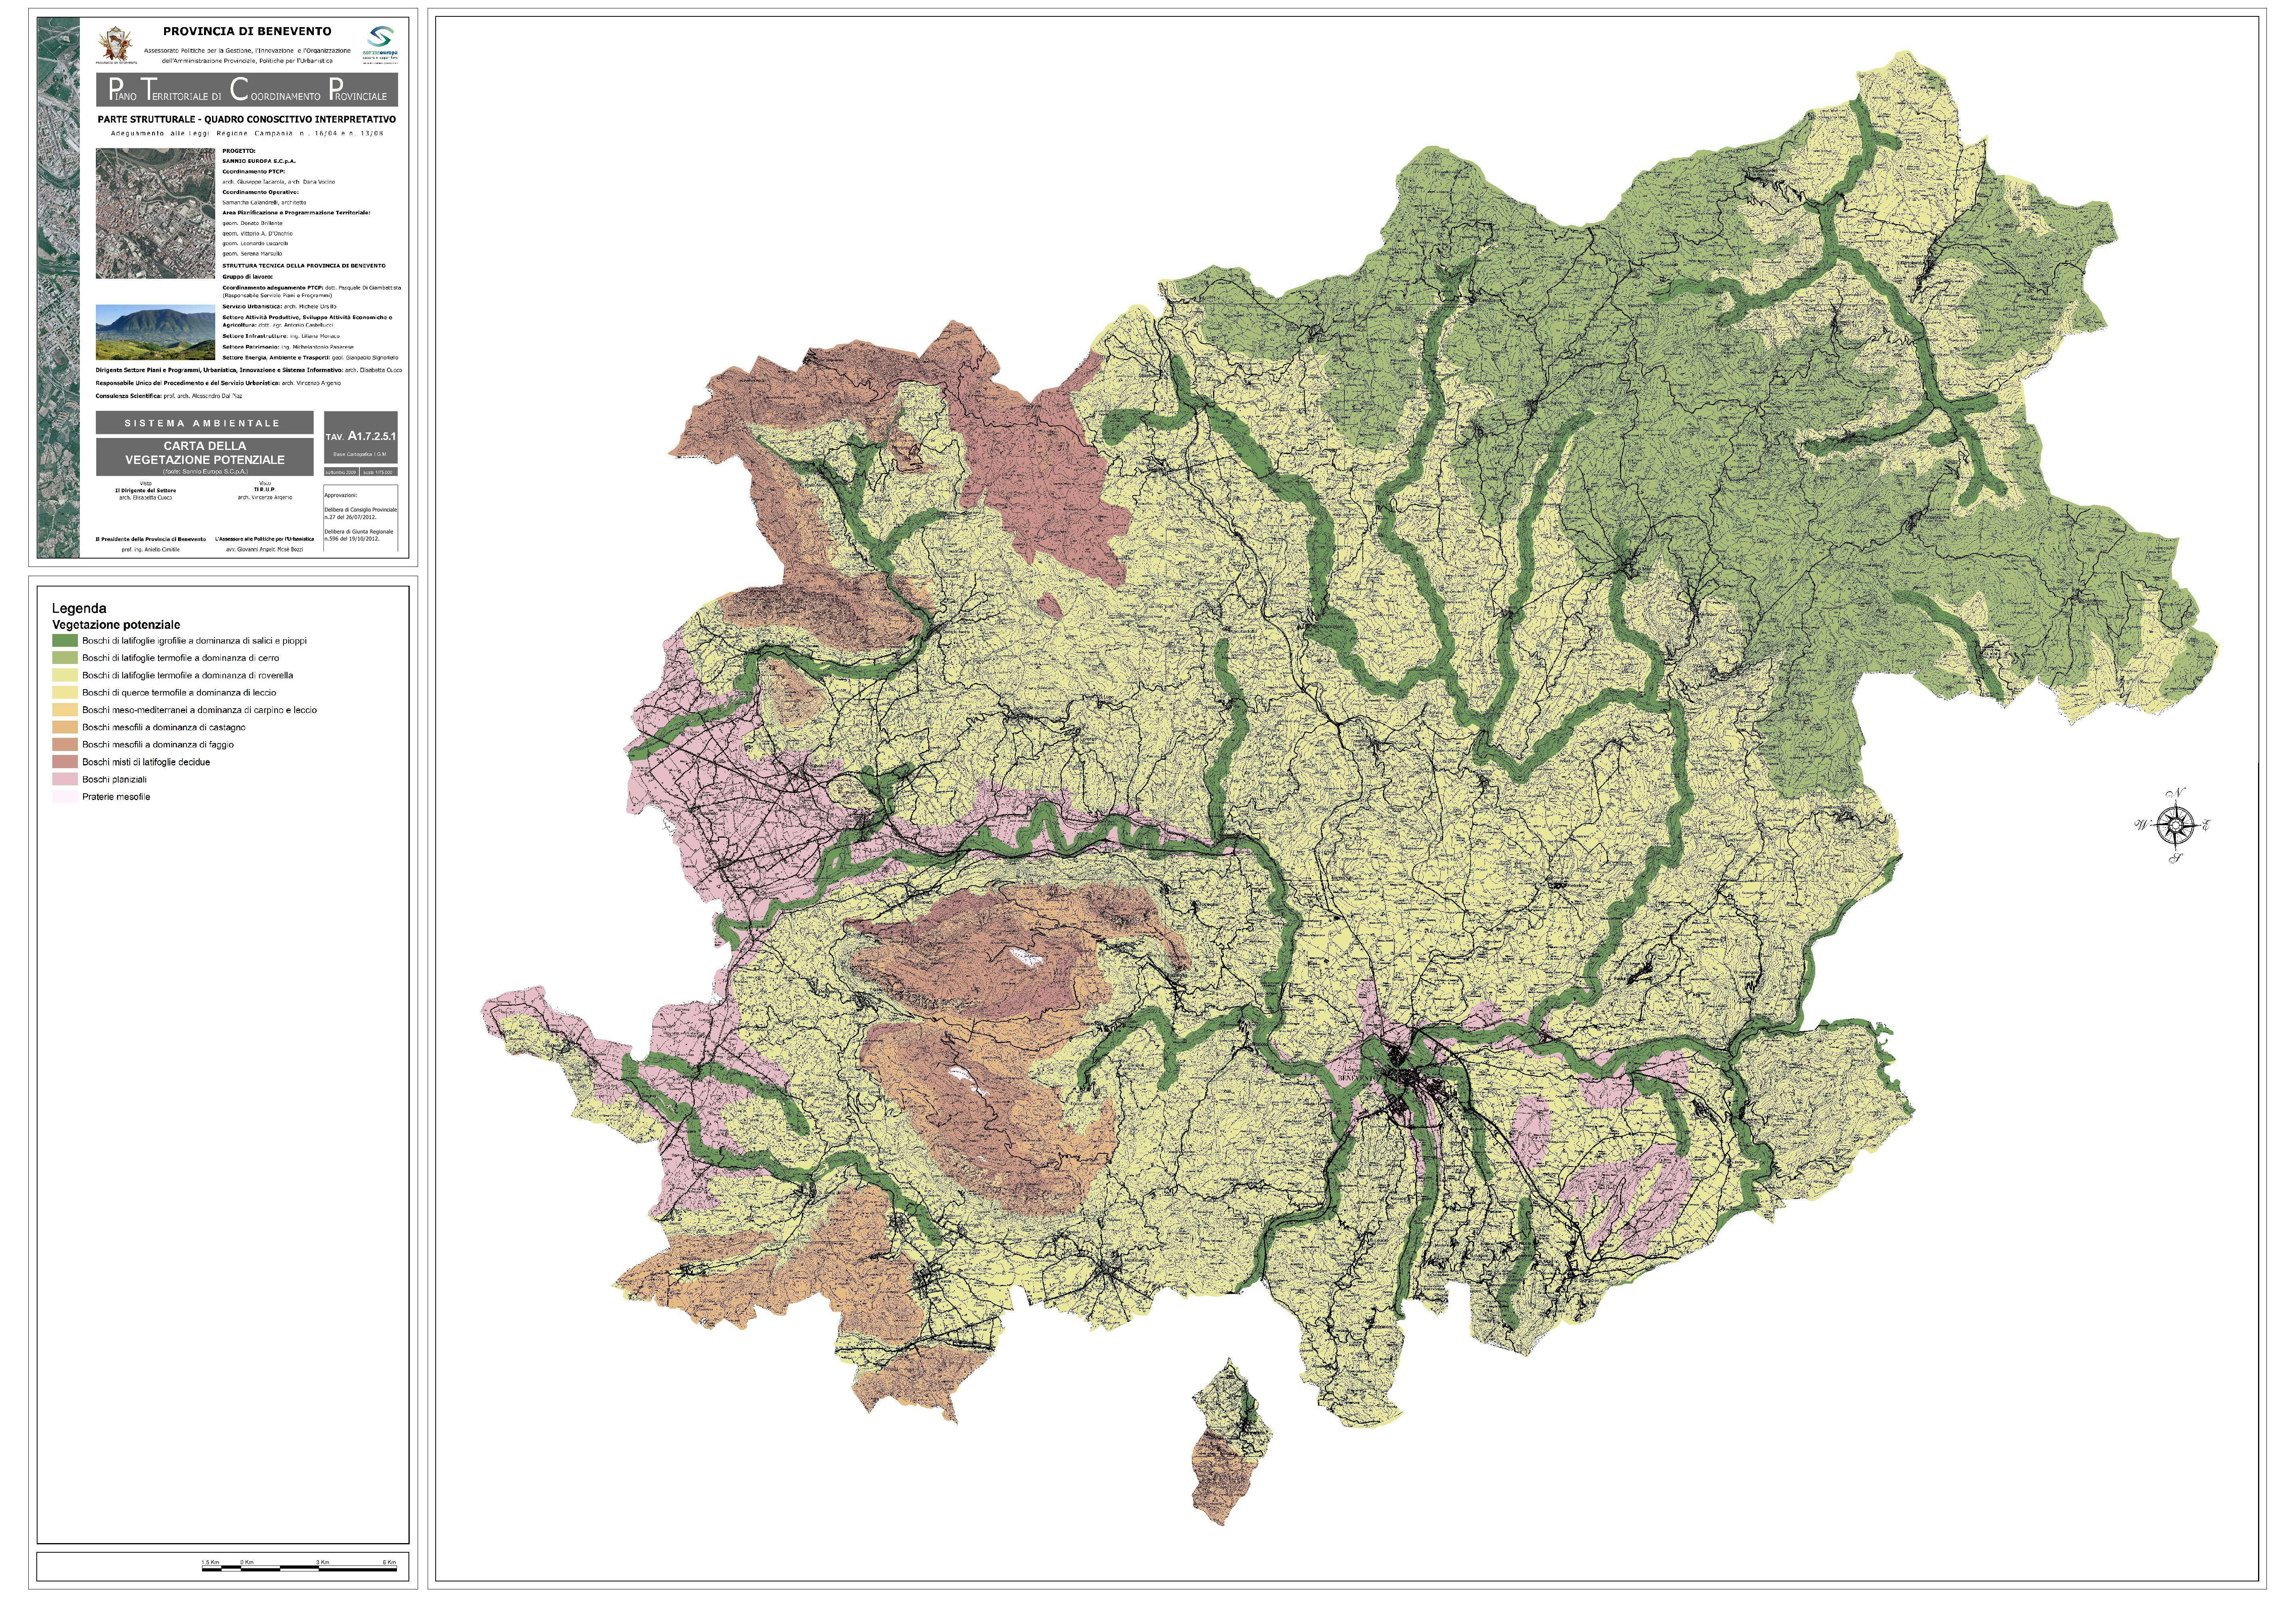Click the 'scala 1/75.000' scale box
Image resolution: width=2296 pixels, height=1597 pixels.
(x=379, y=472)
